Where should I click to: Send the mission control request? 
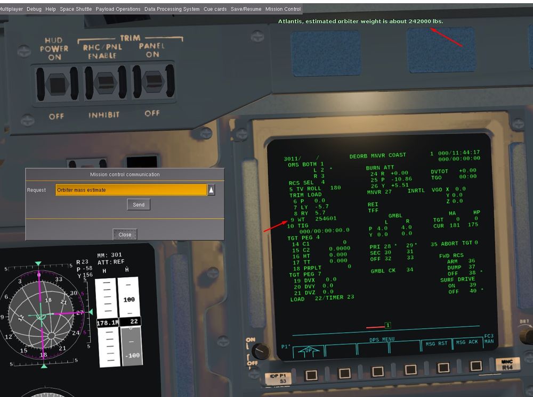[139, 204]
